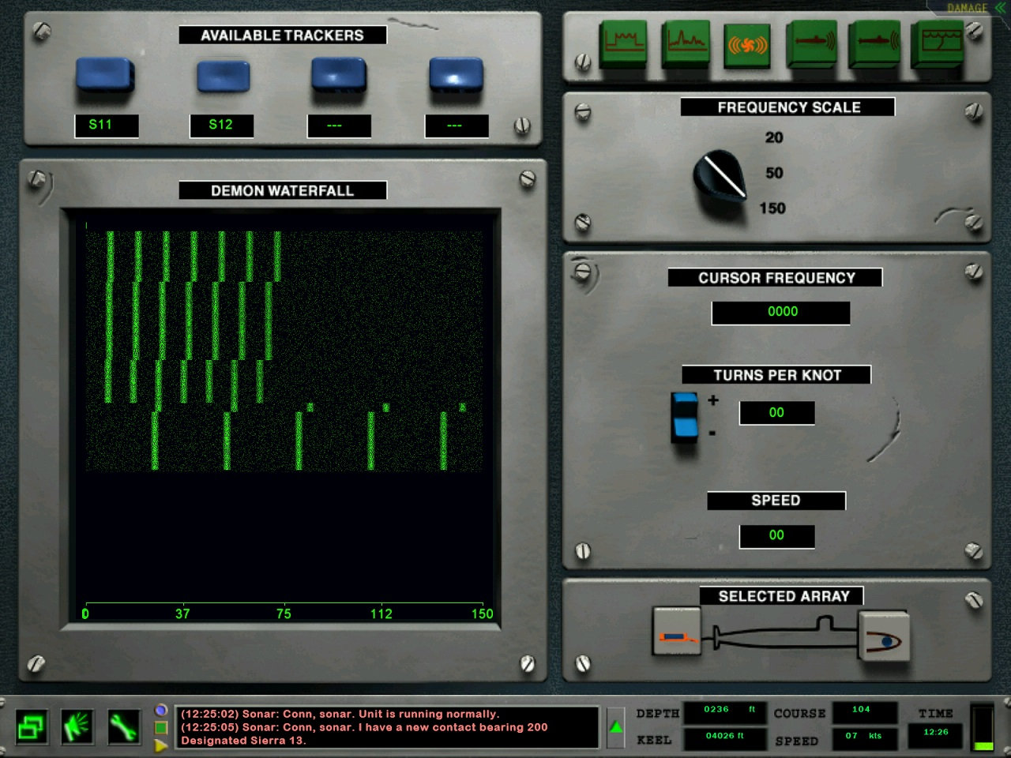The image size is (1011, 758).
Task: Turn the Frequency Scale knob
Action: coord(720,176)
